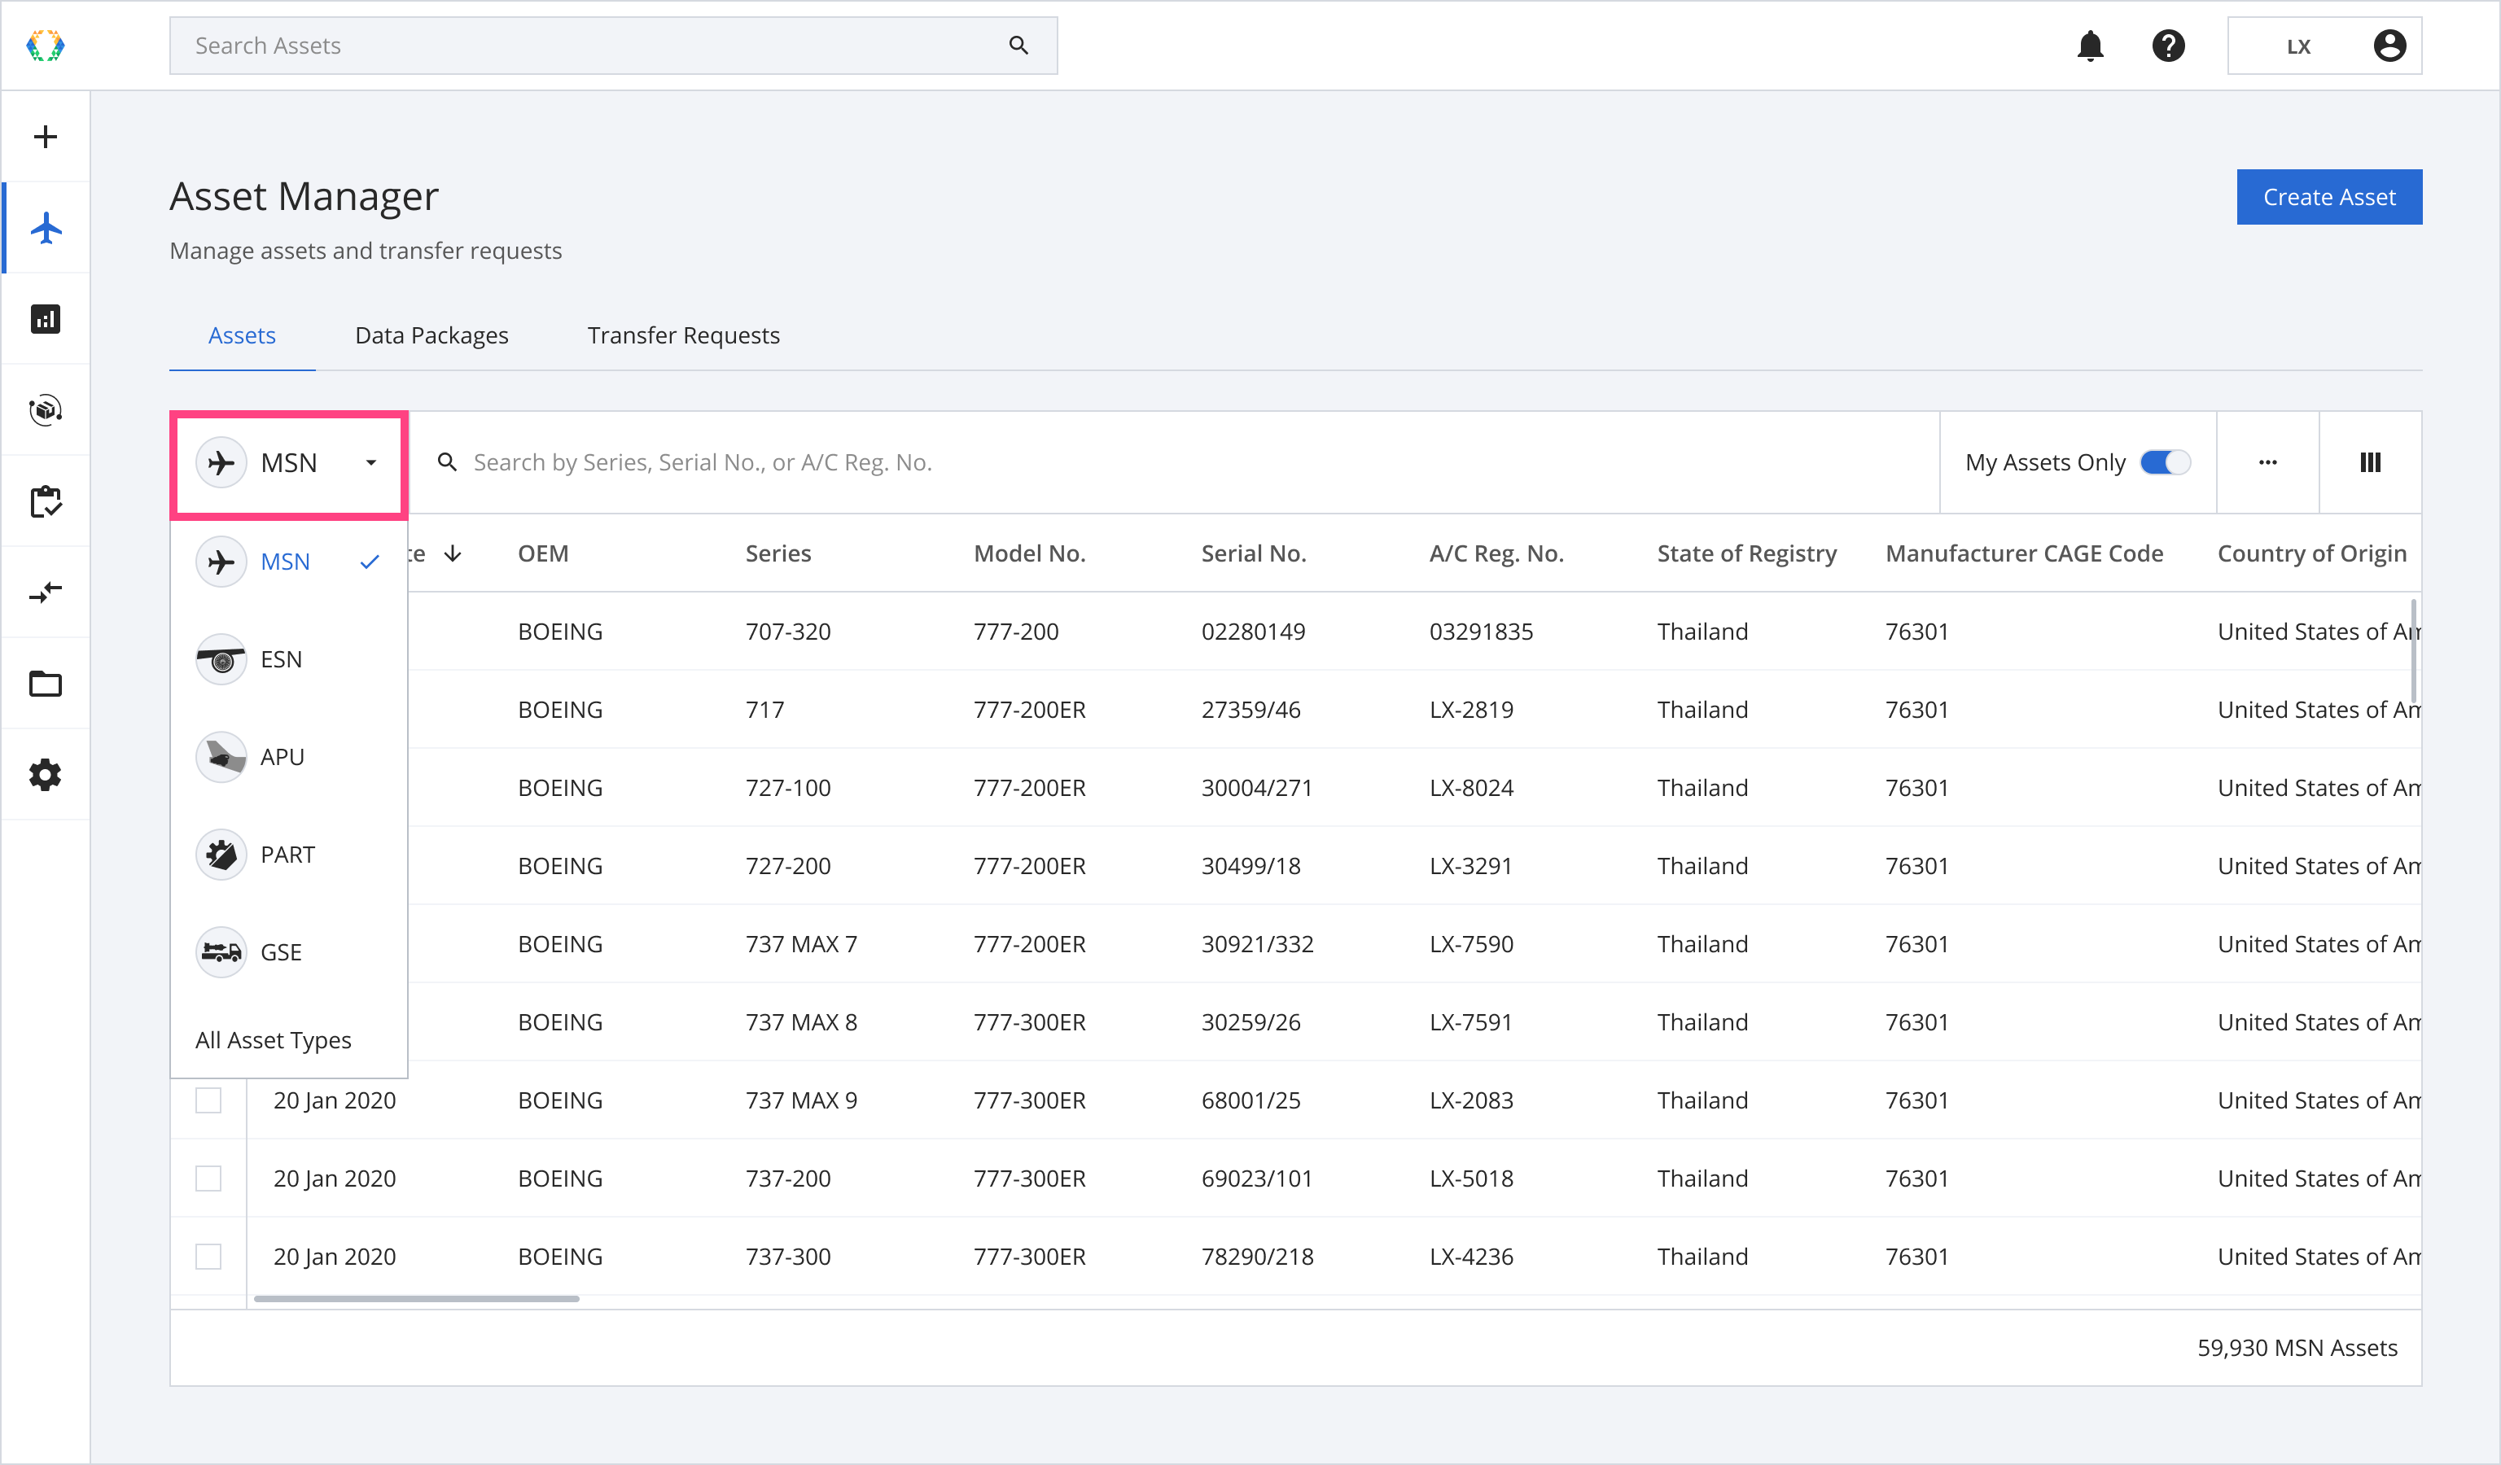2501x1465 pixels.
Task: Open the folder sidebar icon
Action: click(x=46, y=684)
